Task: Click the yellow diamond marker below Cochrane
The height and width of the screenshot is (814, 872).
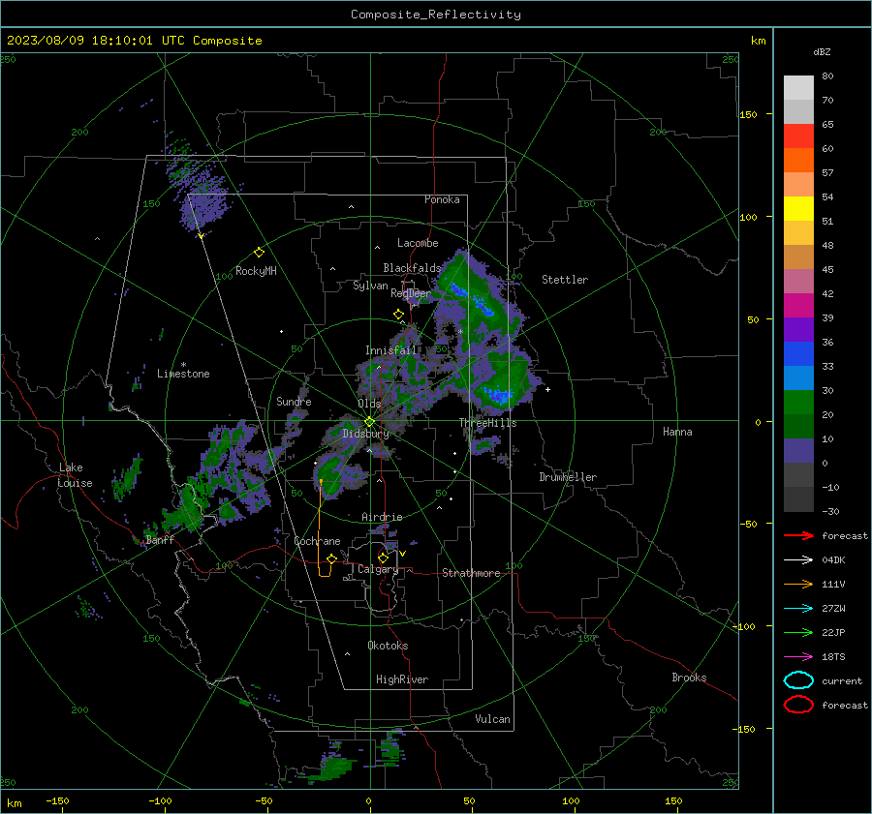Action: click(331, 558)
